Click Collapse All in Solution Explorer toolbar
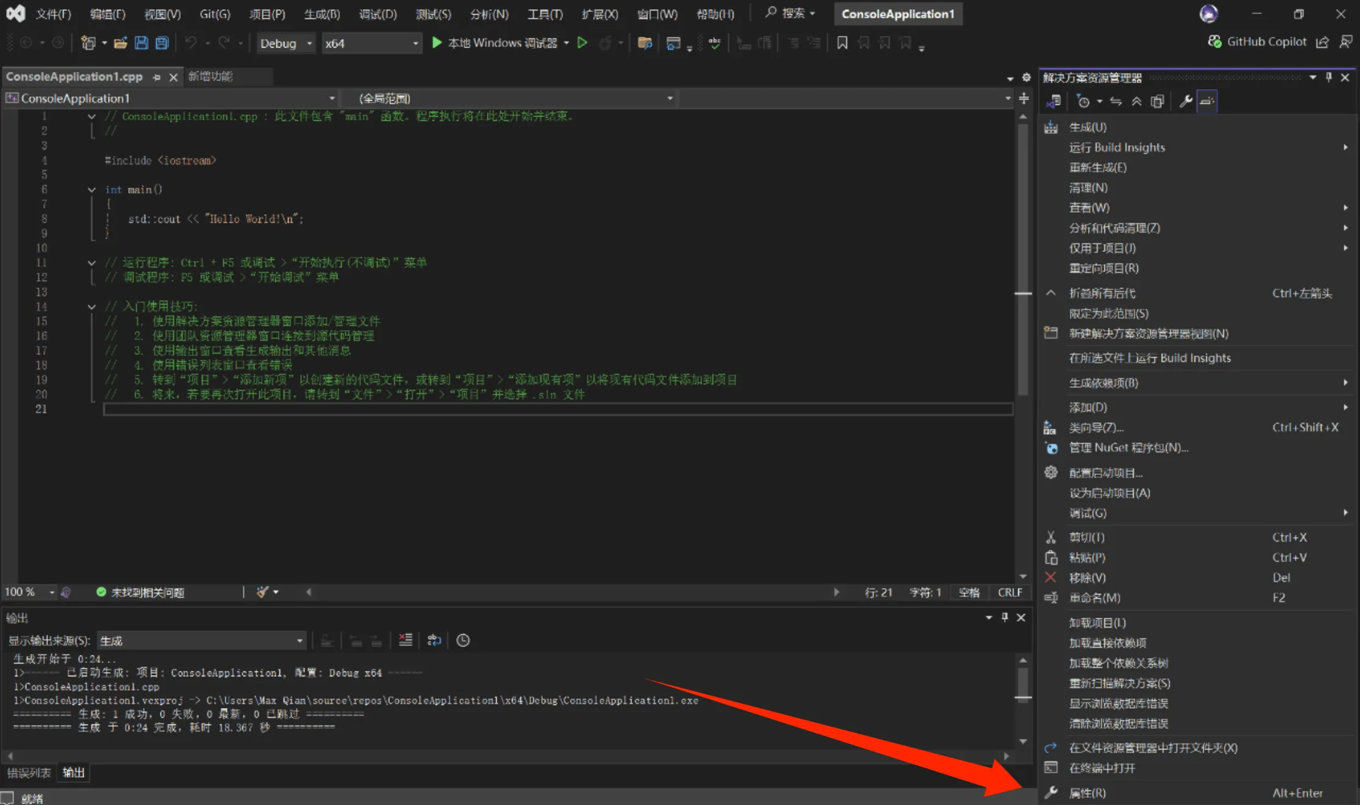This screenshot has height=805, width=1360. [1136, 101]
